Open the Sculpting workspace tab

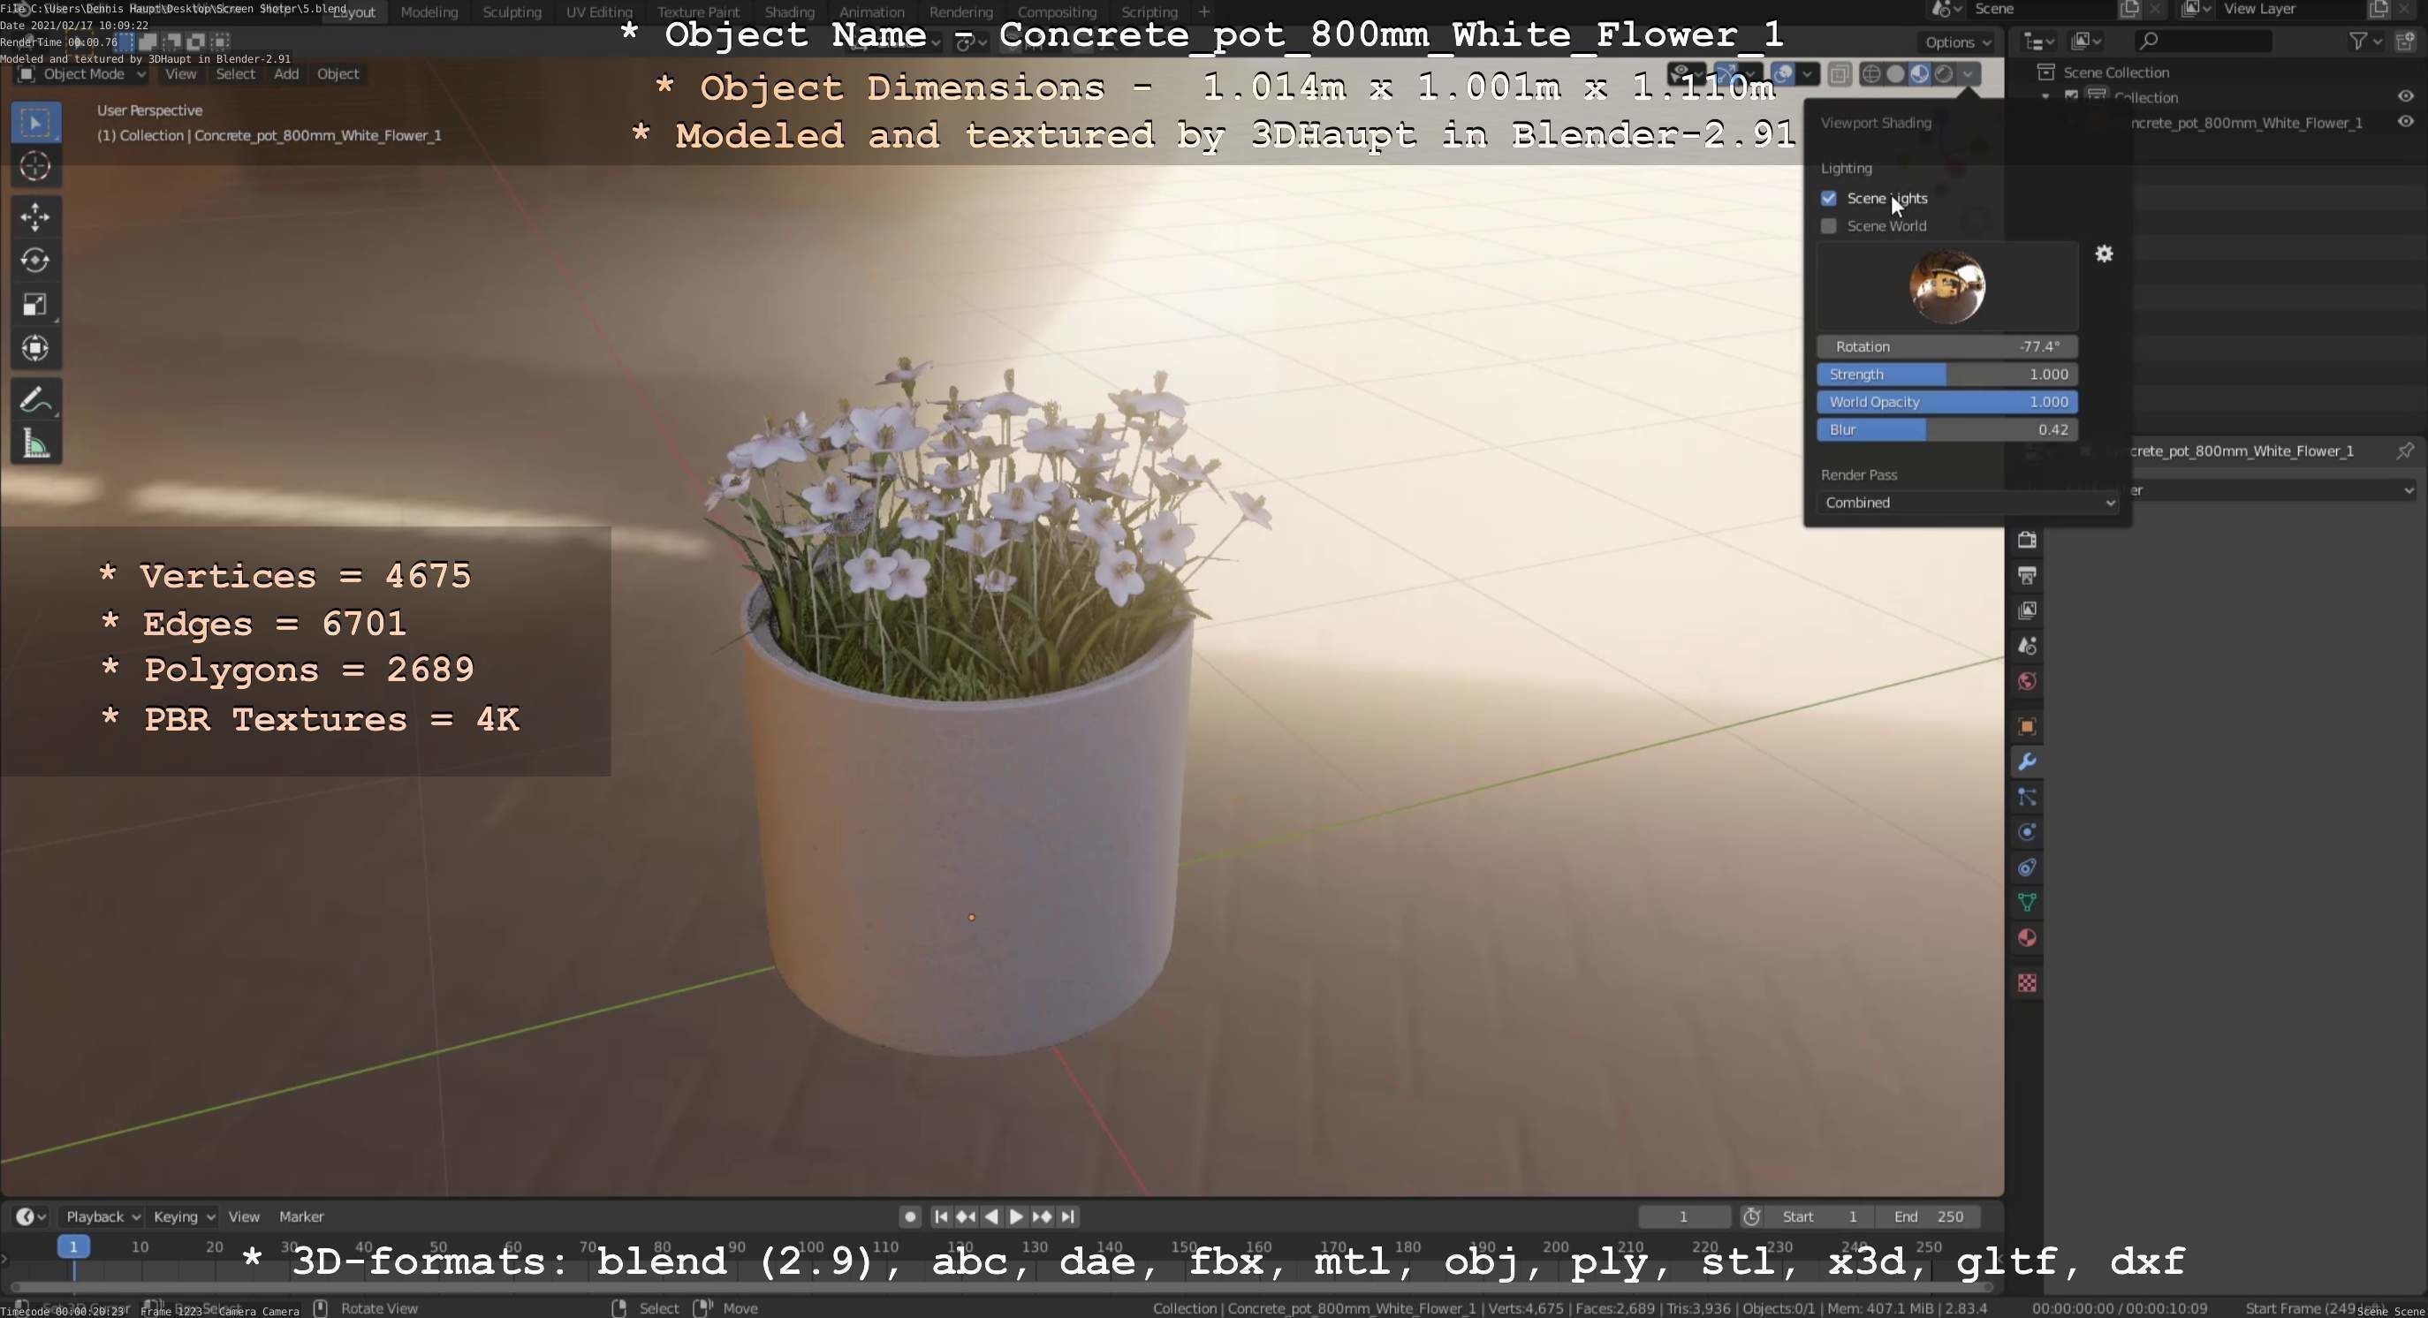(512, 11)
